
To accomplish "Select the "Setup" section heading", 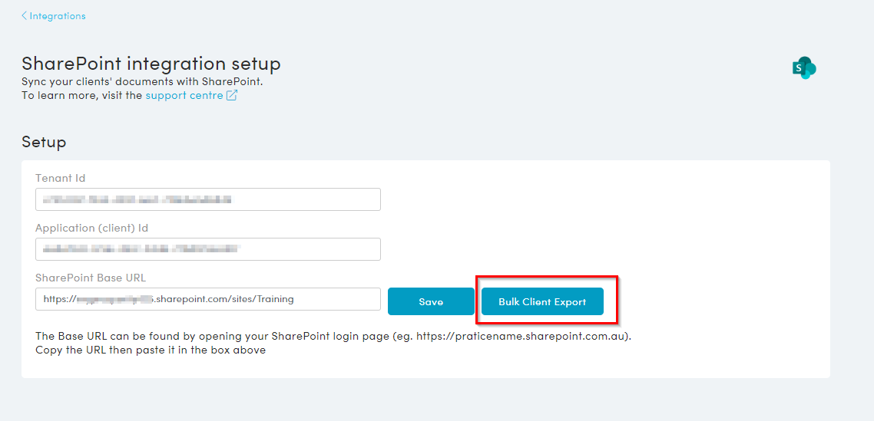I will 44,142.
